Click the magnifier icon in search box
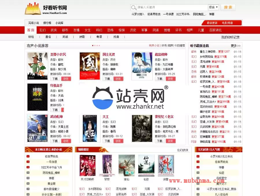260x196 pixels. pyautogui.click(x=134, y=7)
